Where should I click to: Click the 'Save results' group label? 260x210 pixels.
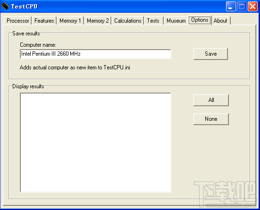(26, 34)
